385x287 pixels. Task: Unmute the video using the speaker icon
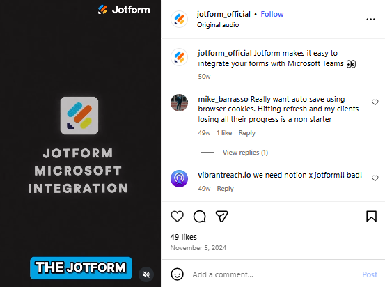pos(146,274)
